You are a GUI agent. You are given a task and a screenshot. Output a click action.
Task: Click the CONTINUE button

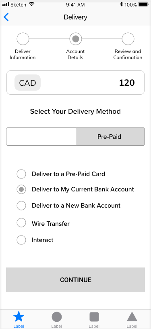pos(75,280)
